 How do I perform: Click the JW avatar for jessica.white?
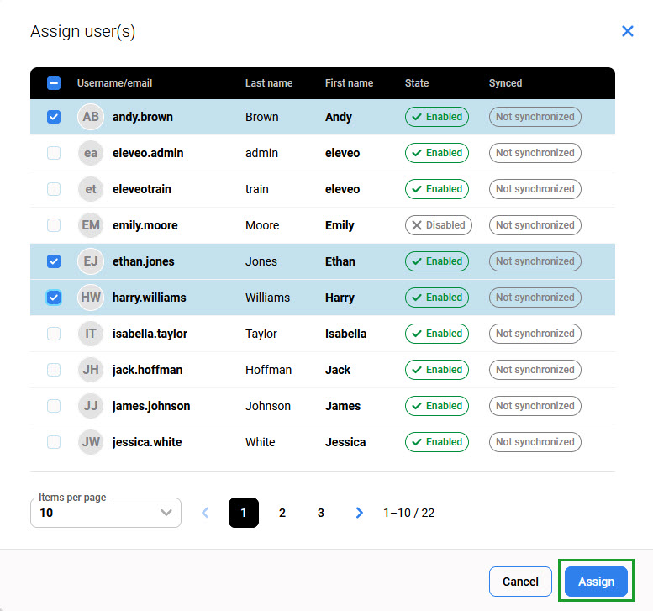91,442
